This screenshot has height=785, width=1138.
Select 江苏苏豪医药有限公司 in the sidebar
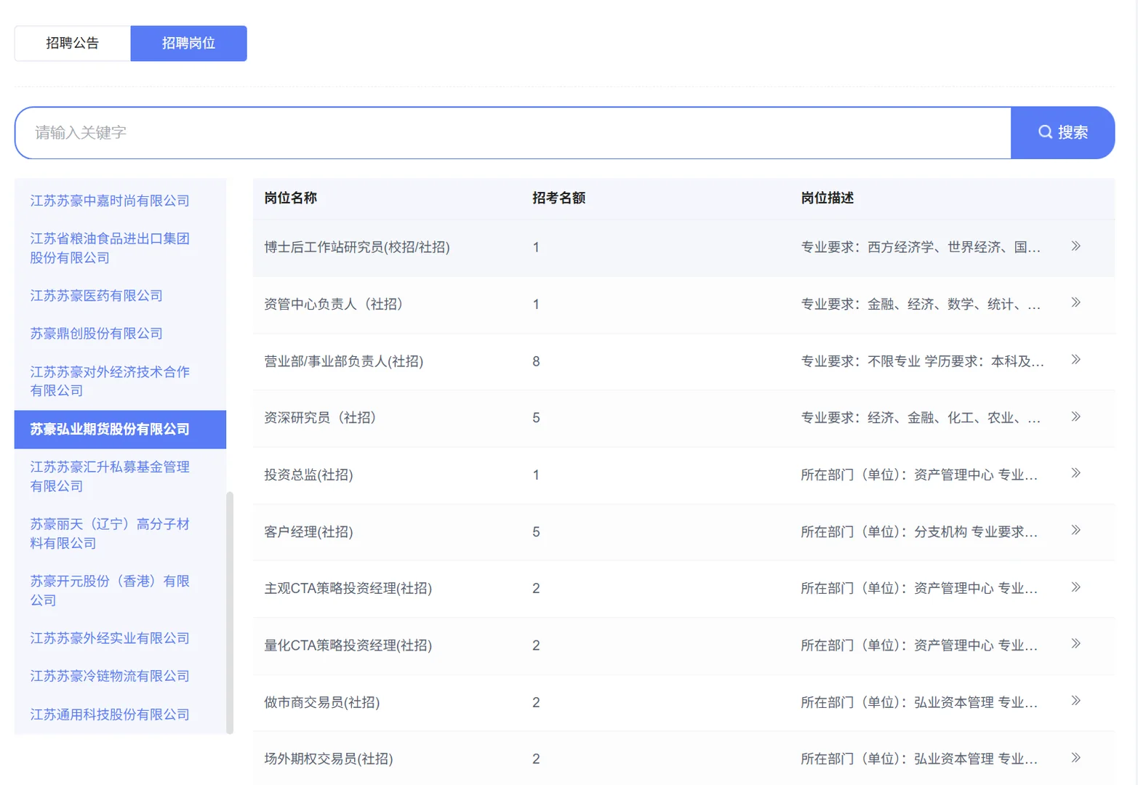[95, 295]
